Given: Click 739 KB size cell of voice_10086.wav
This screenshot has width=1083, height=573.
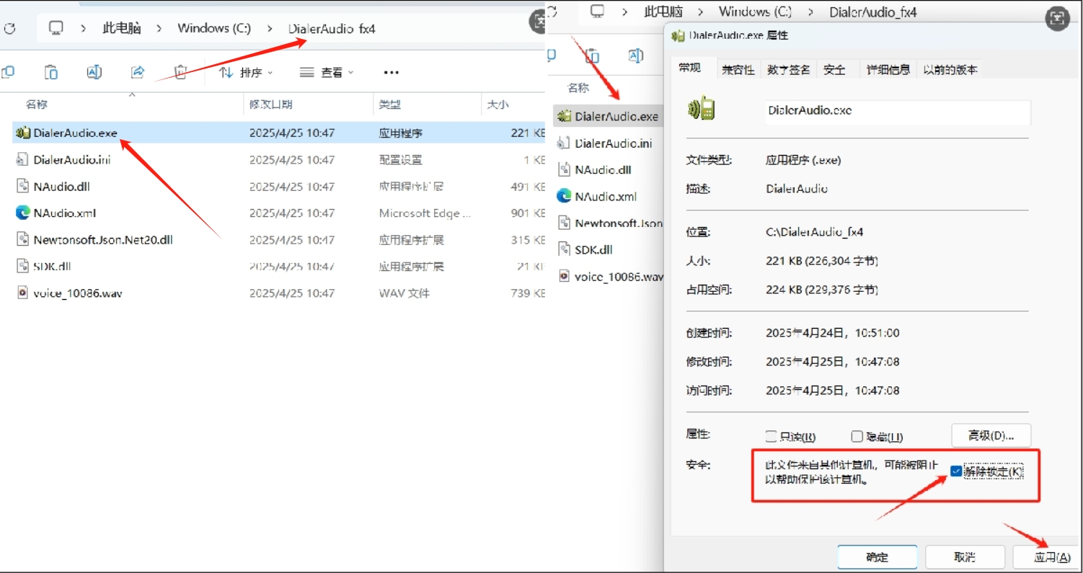Looking at the screenshot, I should click(x=527, y=293).
